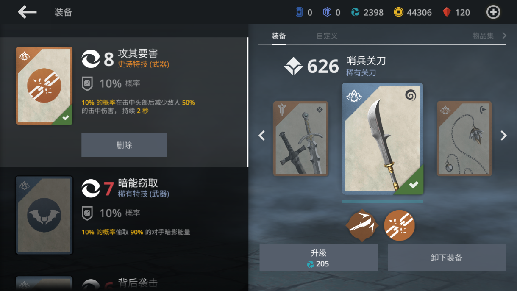Viewport: 517px width, 291px height.
Task: Tap the teal shadow energy currency icon
Action: point(356,12)
